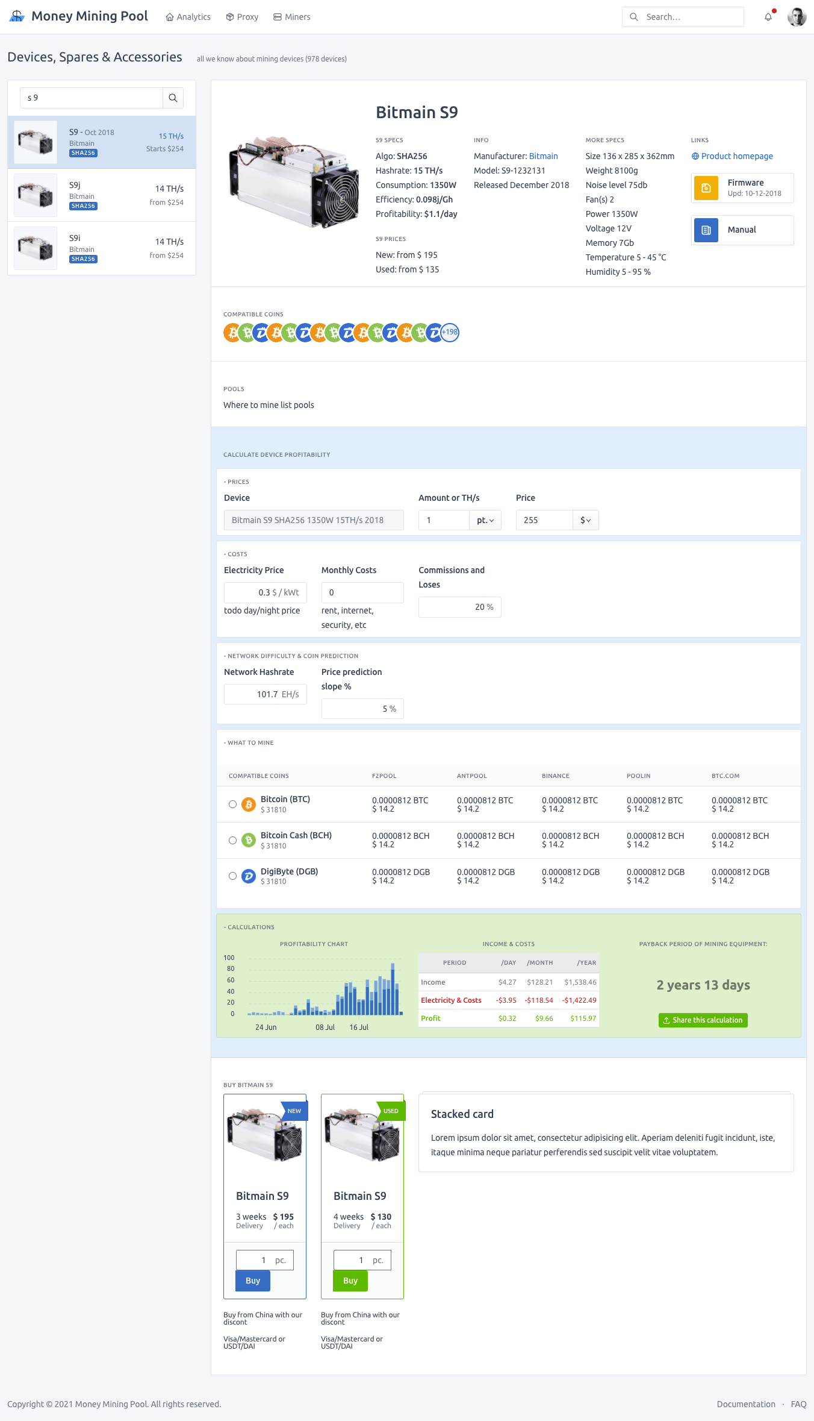This screenshot has width=814, height=1421.
Task: Click the blue Buy button for new S9
Action: tap(253, 1281)
